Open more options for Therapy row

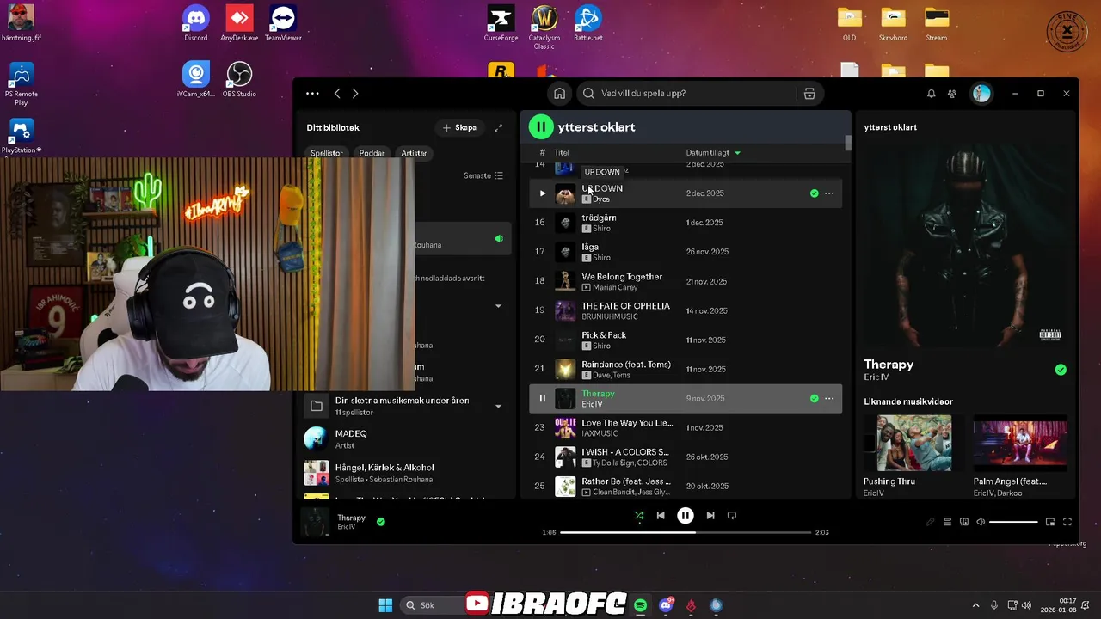(x=829, y=398)
